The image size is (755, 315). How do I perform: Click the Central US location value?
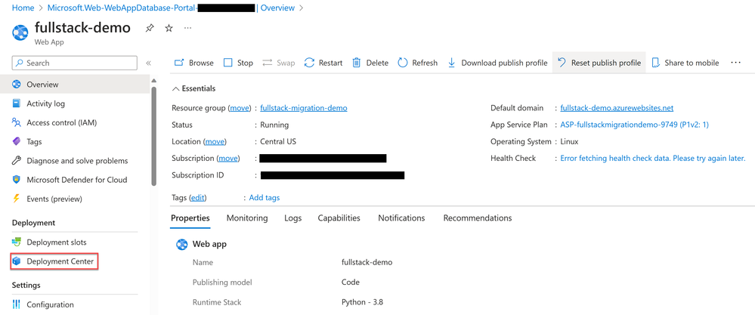coord(278,141)
